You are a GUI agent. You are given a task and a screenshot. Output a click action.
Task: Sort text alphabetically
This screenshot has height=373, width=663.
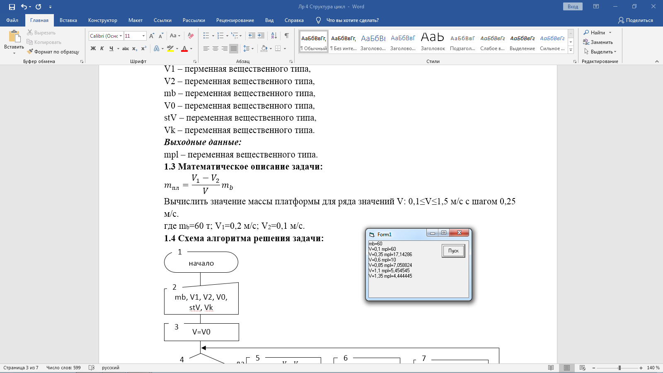pyautogui.click(x=274, y=36)
